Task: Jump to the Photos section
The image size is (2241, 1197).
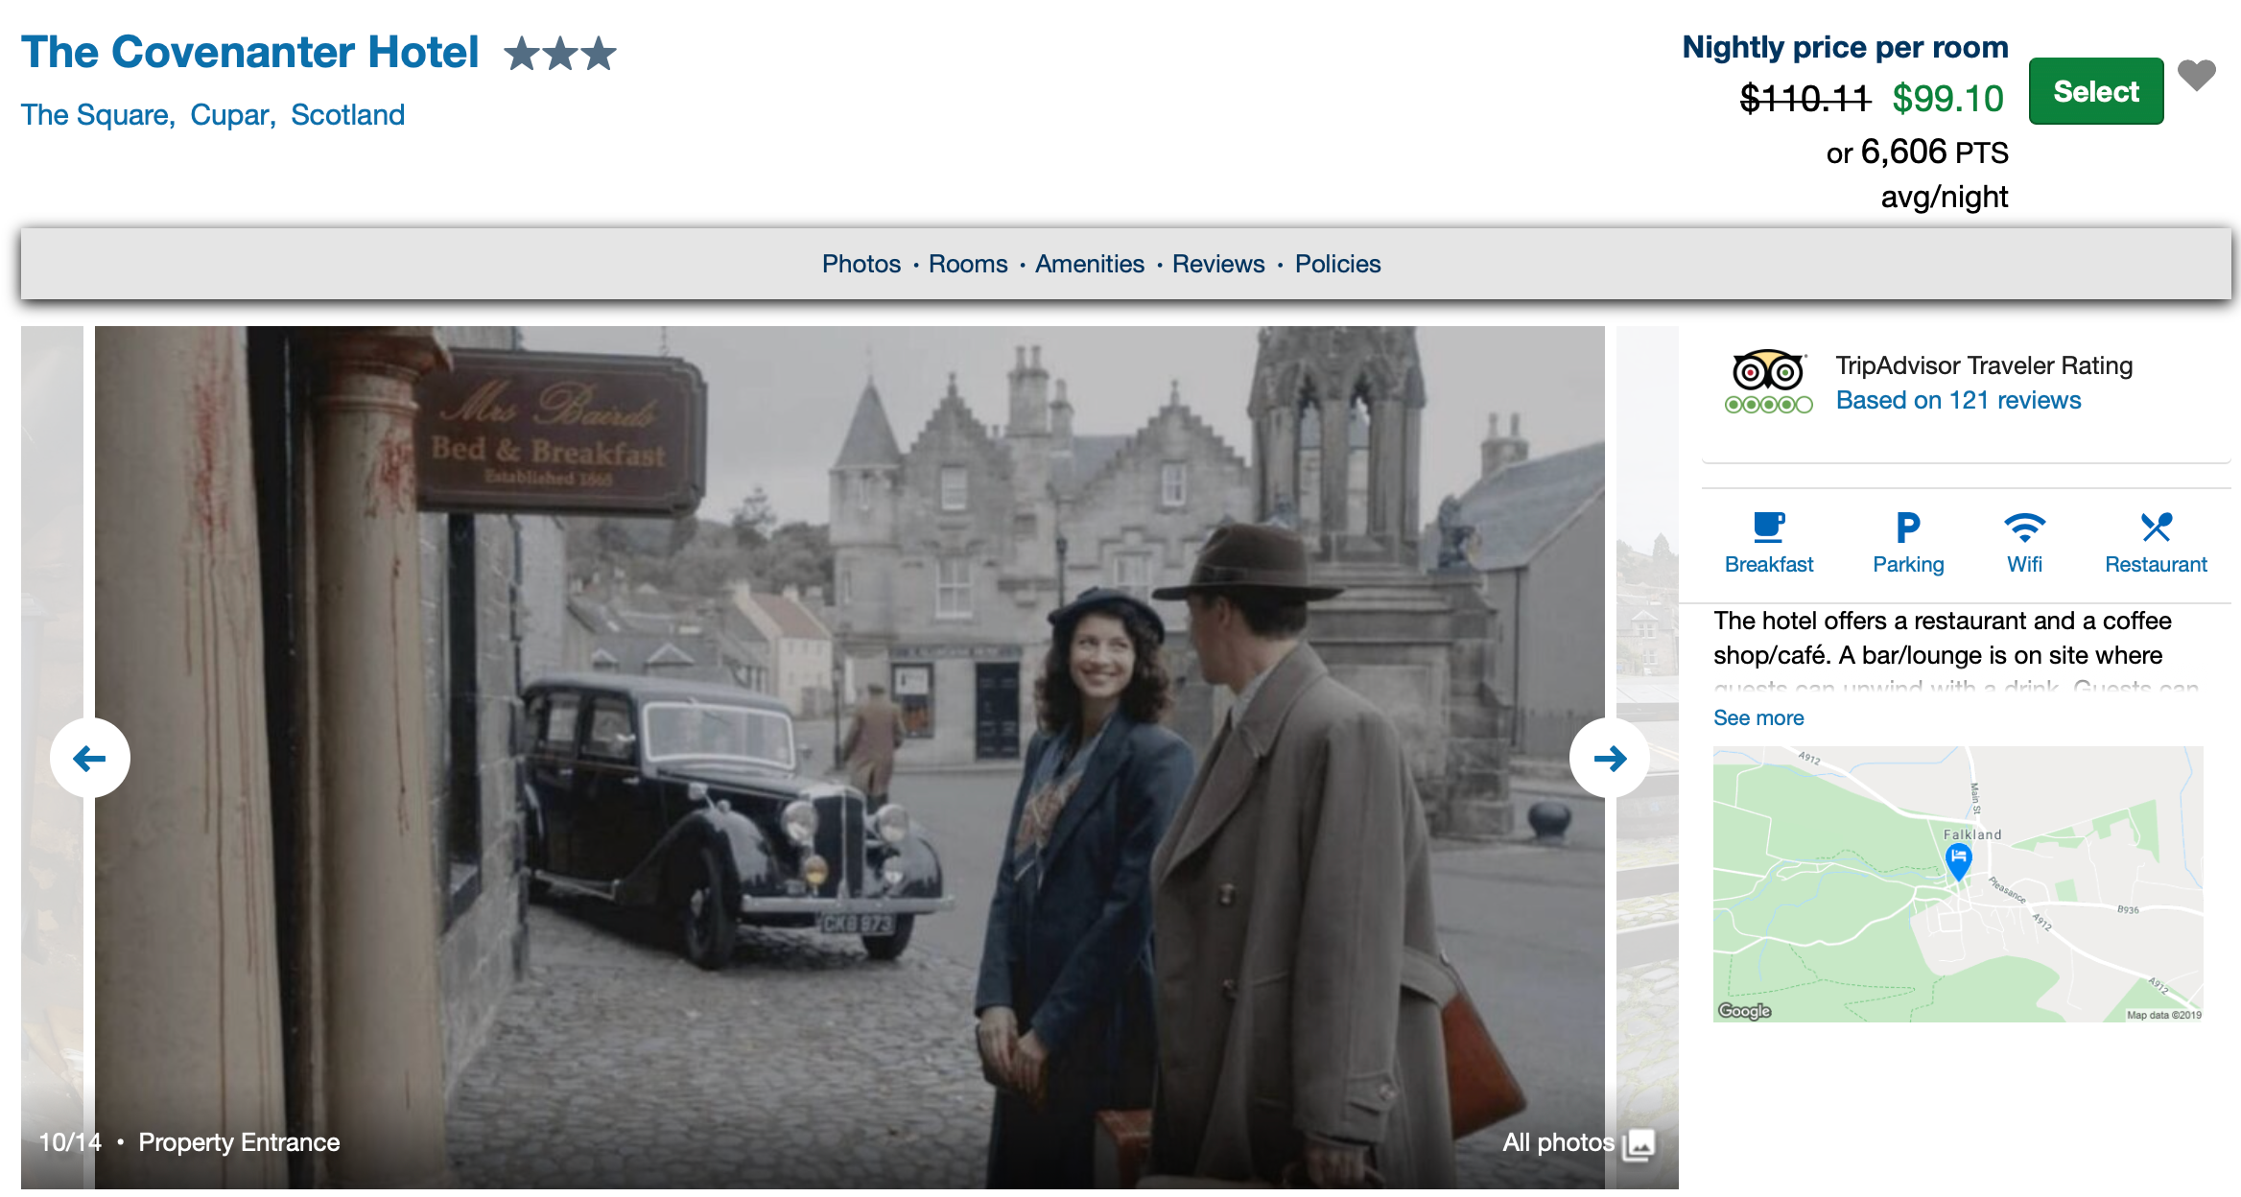Action: pos(861,264)
